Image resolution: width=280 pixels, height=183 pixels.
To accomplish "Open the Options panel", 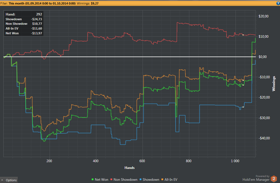I will pyautogui.click(x=9, y=180).
